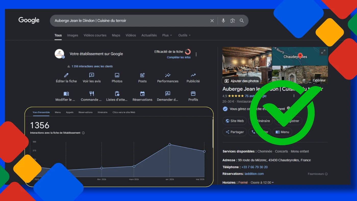Open the Performances icon
357x201 pixels.
[x=168, y=75]
